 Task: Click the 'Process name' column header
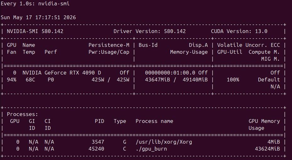(x=154, y=121)
